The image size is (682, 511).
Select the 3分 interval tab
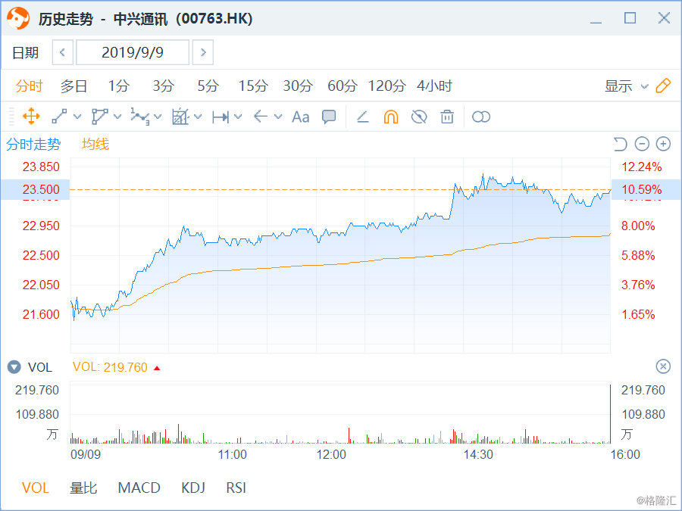pos(163,86)
